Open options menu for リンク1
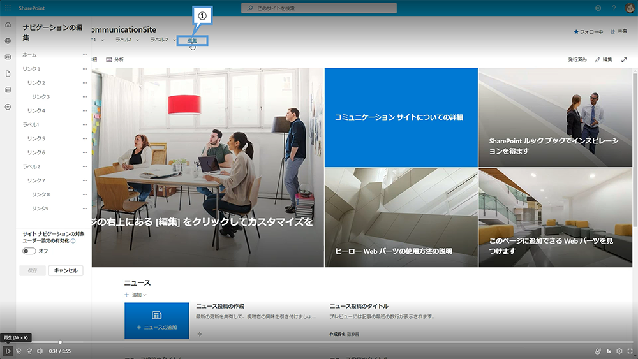The image size is (638, 359). 85,69
